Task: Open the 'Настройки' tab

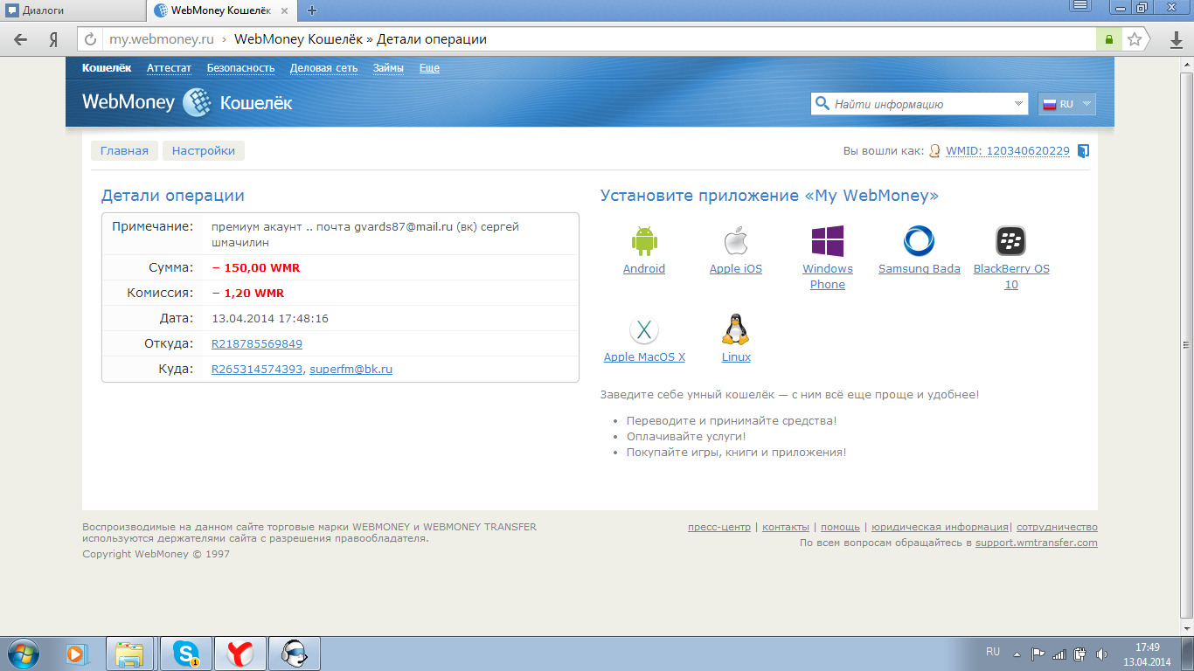Action: 204,150
